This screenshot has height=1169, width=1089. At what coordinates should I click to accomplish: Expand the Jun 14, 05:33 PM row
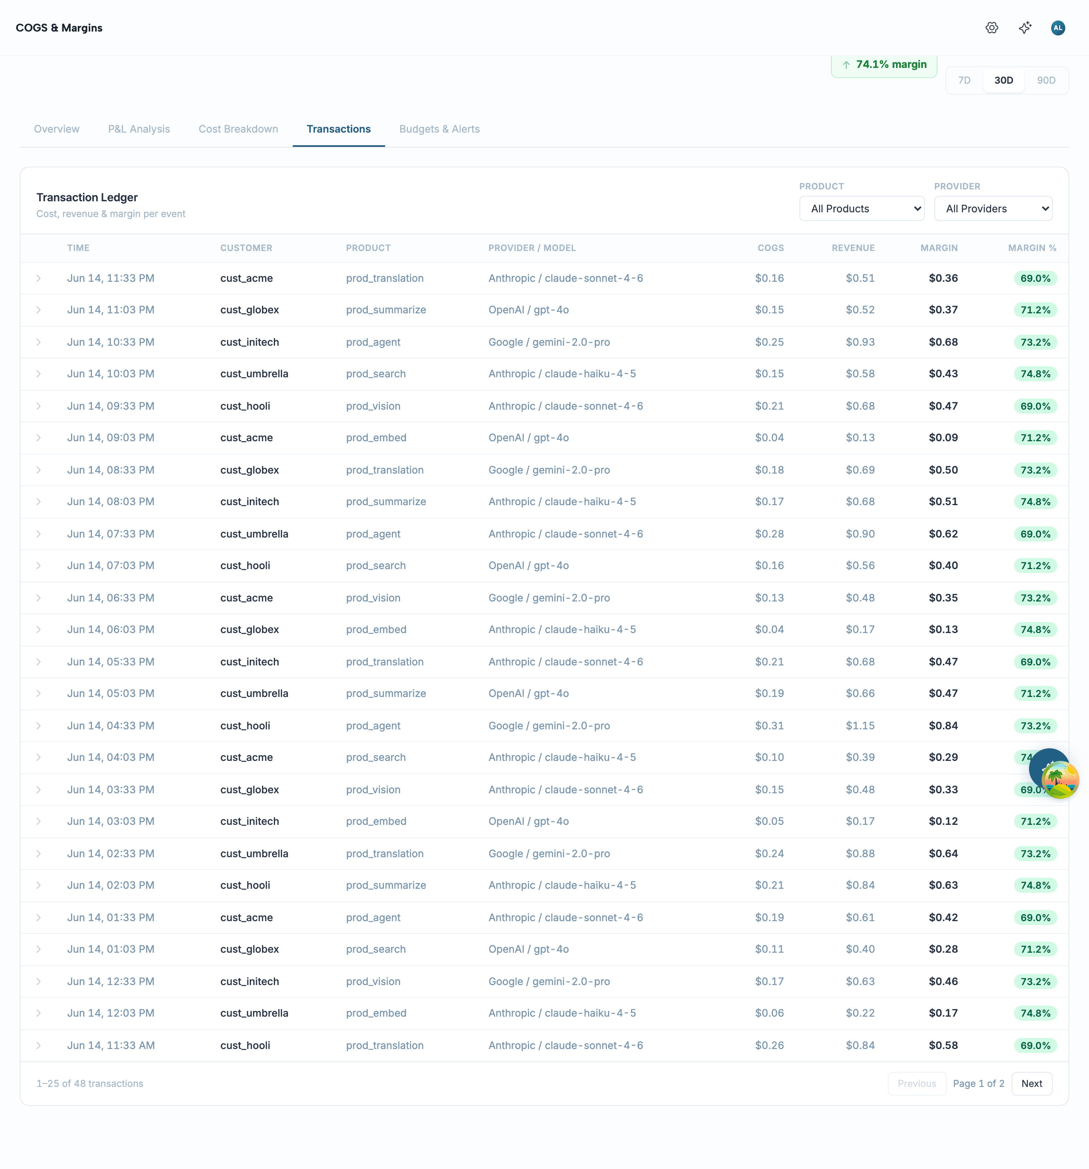pos(39,661)
